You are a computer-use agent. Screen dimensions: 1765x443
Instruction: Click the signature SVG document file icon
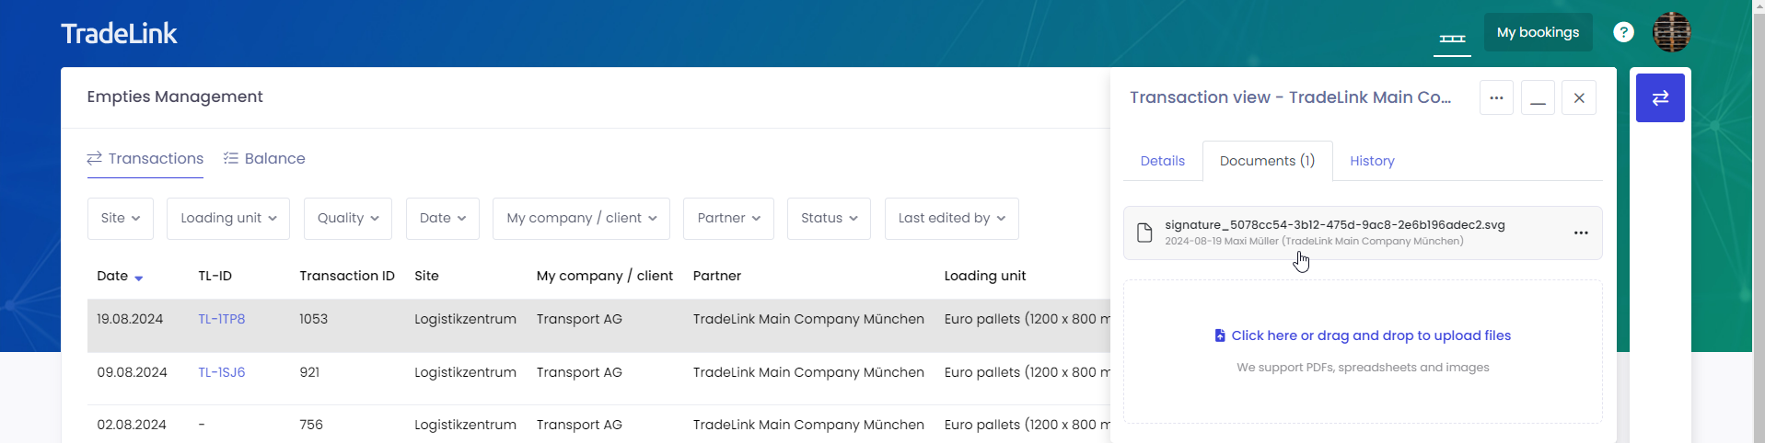point(1144,233)
